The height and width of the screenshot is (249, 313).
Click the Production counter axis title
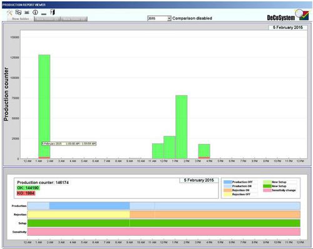tap(6, 94)
